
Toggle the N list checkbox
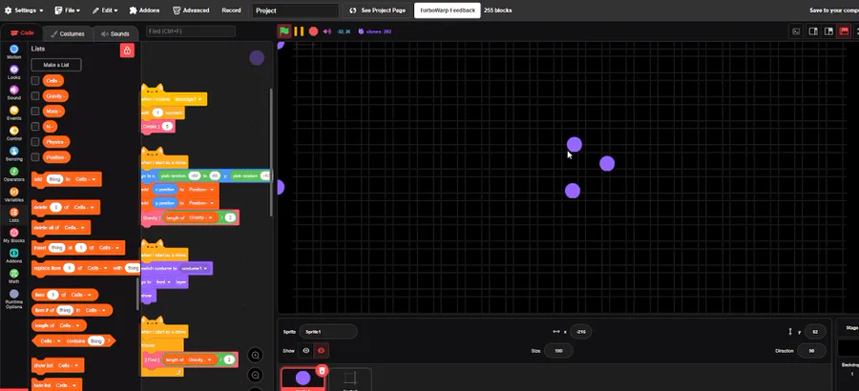pyautogui.click(x=35, y=127)
